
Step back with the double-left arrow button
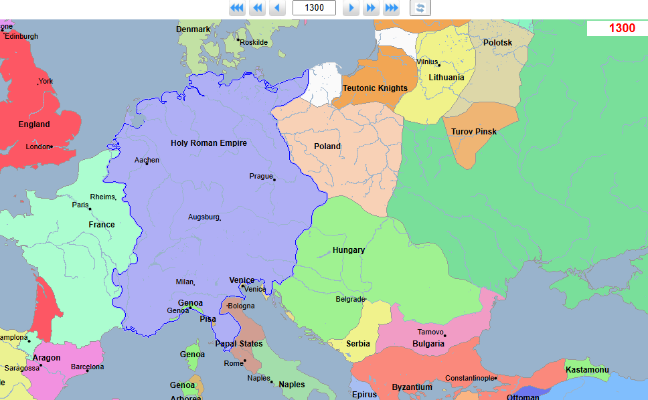258,8
